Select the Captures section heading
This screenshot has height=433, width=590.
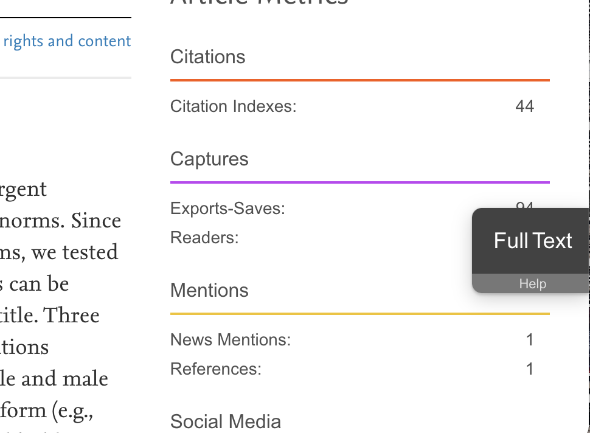click(209, 159)
